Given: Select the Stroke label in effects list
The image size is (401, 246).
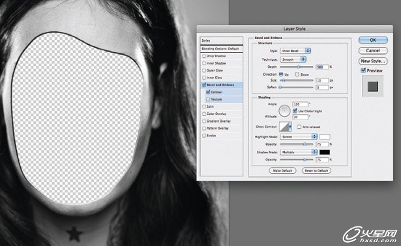Looking at the screenshot, I should click(211, 136).
